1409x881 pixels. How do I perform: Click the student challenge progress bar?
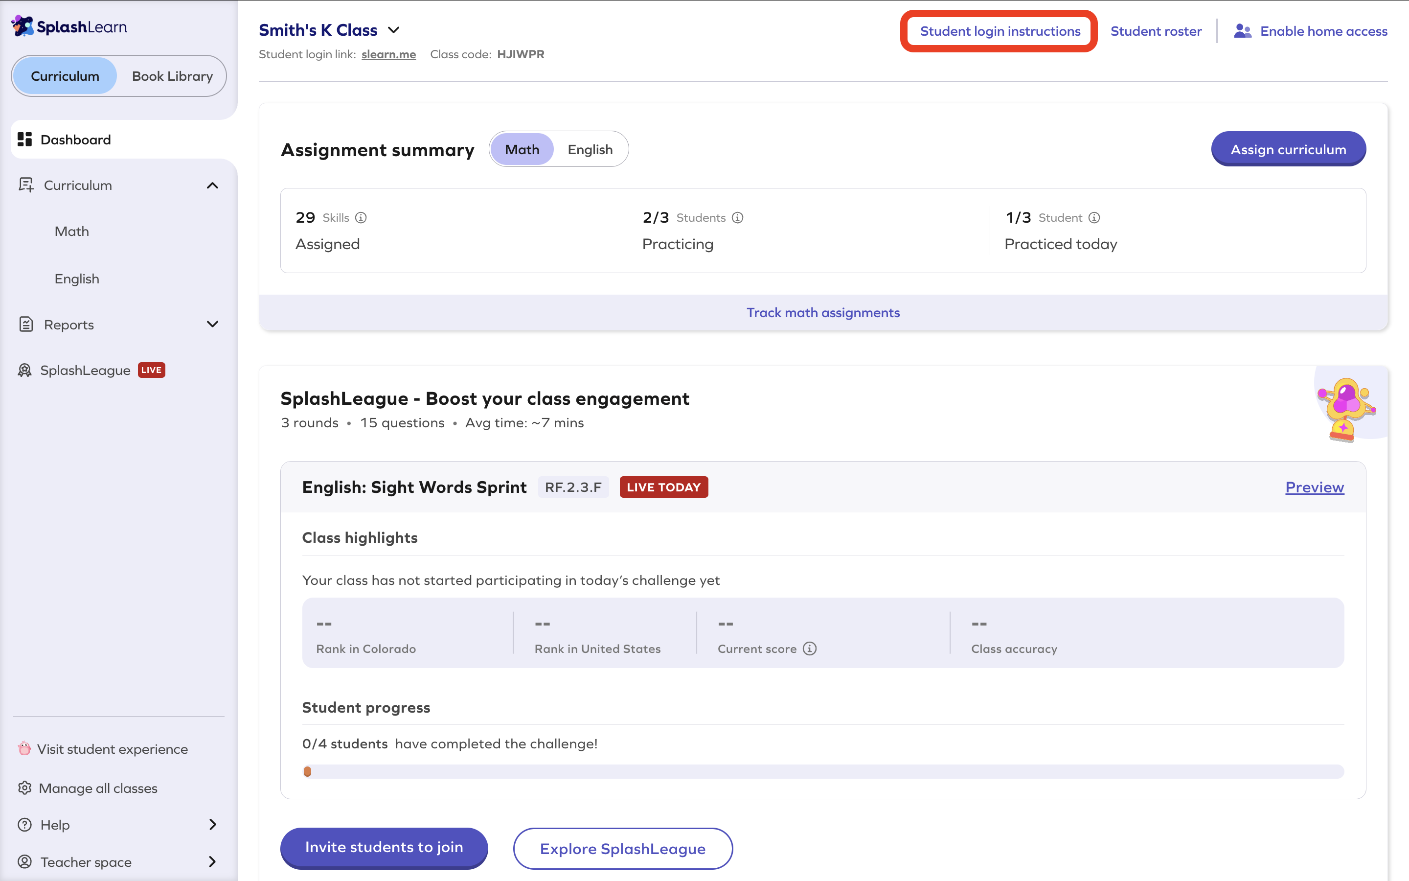pyautogui.click(x=823, y=771)
